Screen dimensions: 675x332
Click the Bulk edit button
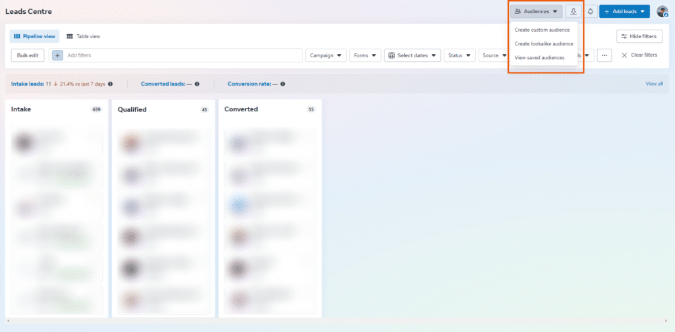tap(28, 55)
